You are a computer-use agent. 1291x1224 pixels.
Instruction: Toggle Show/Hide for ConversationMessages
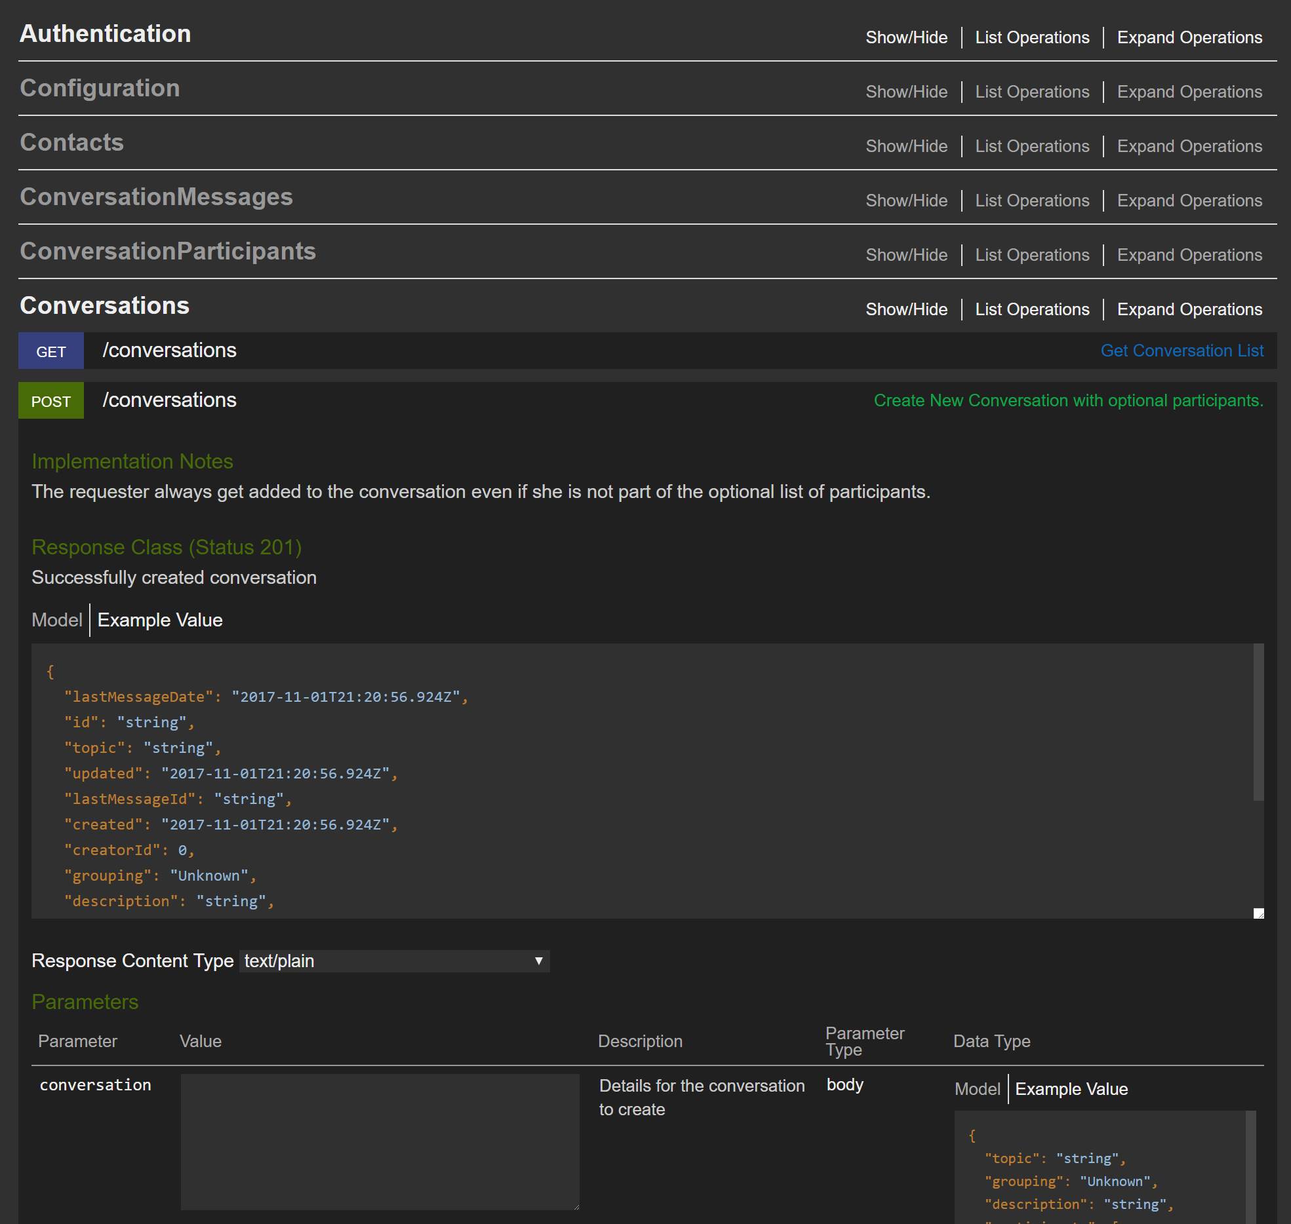click(x=906, y=201)
